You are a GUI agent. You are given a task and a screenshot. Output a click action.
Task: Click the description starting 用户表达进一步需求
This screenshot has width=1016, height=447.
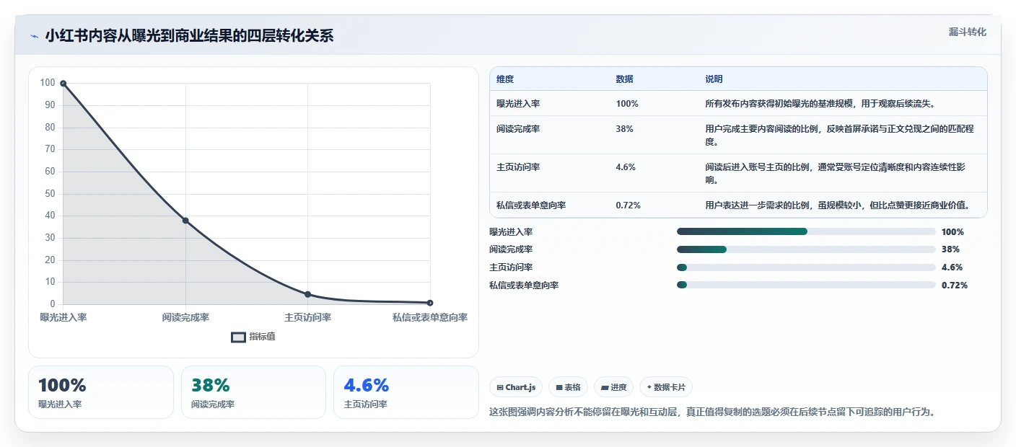point(837,205)
